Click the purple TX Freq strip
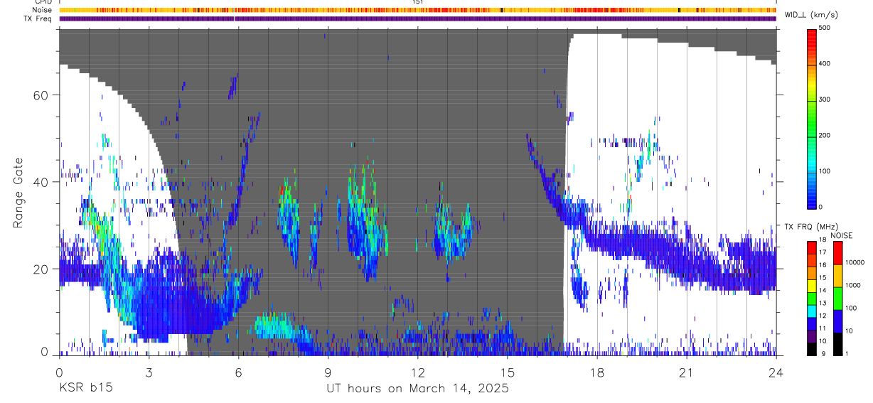This screenshot has height=403, width=873. pyautogui.click(x=417, y=18)
